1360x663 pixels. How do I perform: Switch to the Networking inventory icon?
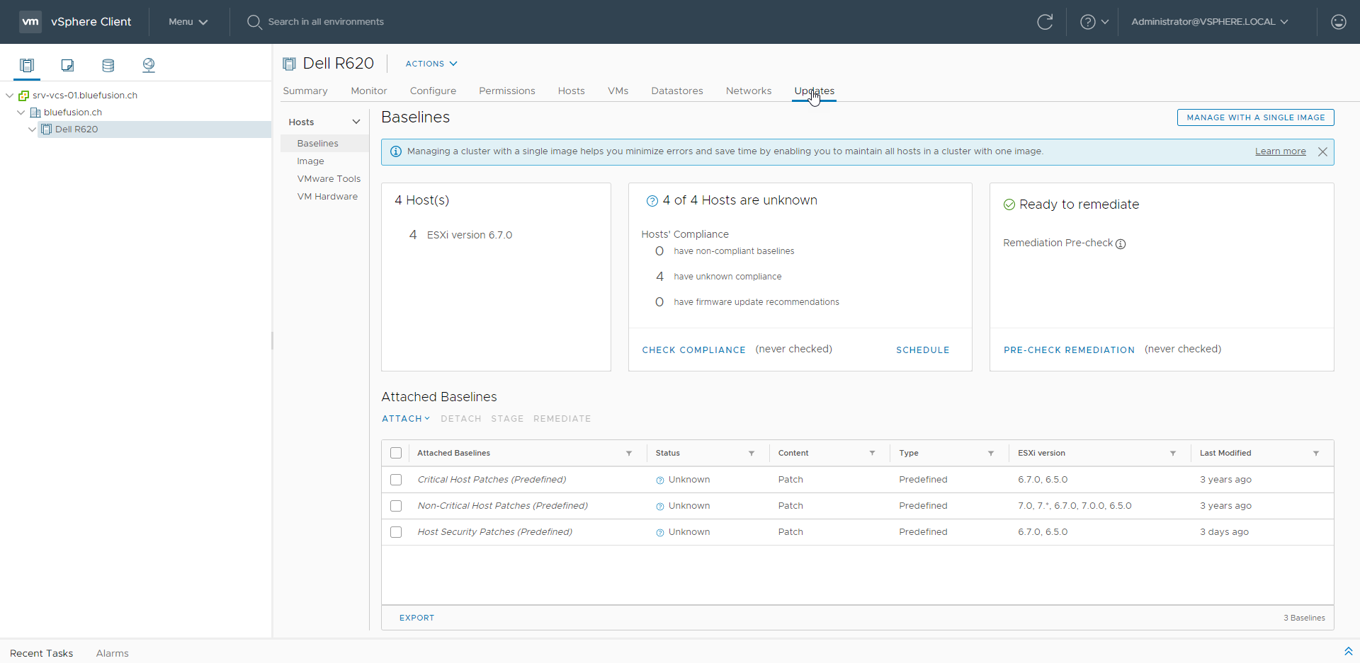pyautogui.click(x=149, y=65)
